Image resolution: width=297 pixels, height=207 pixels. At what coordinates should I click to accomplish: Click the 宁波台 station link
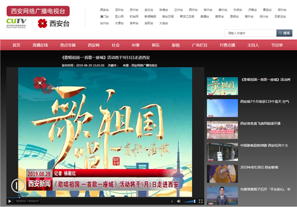[x=238, y=10]
